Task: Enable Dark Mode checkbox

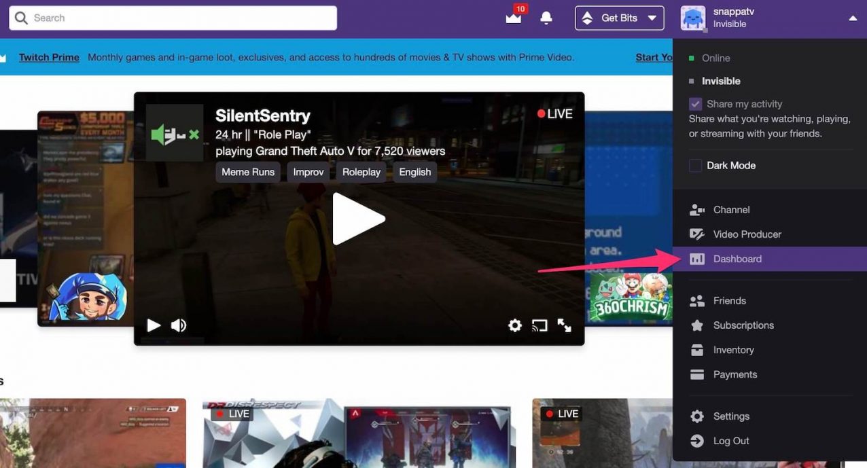Action: [x=695, y=165]
